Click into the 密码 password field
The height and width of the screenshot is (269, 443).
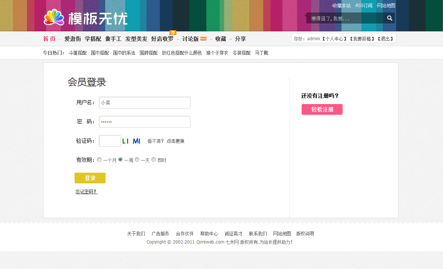click(x=144, y=122)
